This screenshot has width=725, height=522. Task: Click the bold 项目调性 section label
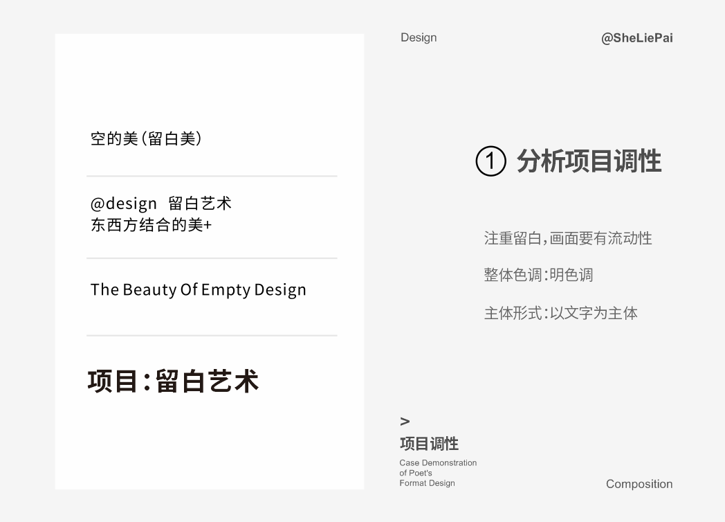(429, 444)
